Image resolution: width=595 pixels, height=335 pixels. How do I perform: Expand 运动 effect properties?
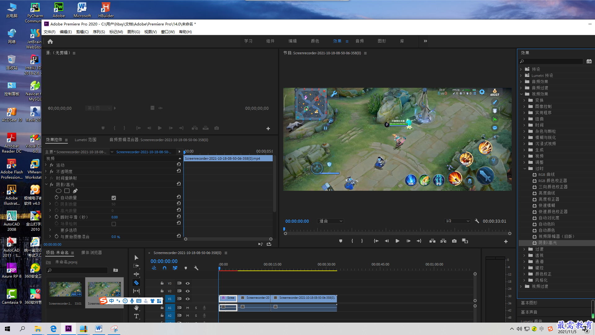coord(46,165)
